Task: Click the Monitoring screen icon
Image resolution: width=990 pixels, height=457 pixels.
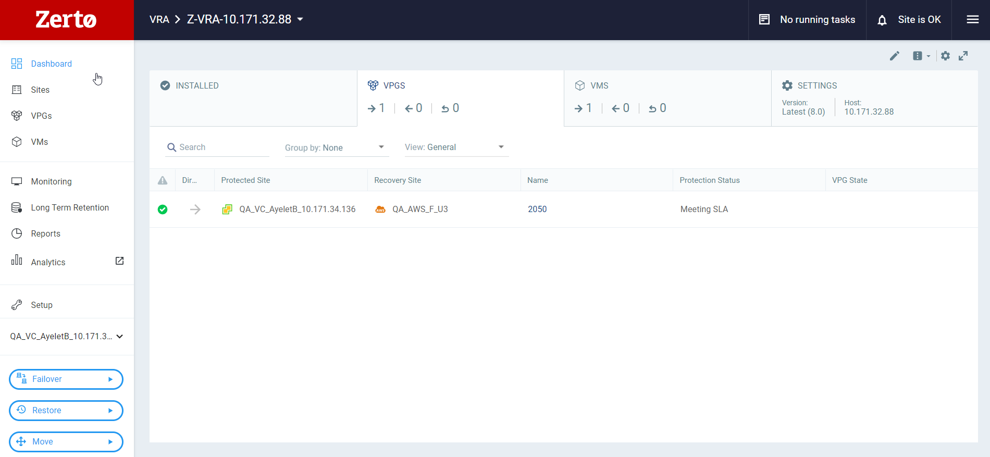Action: 17,181
